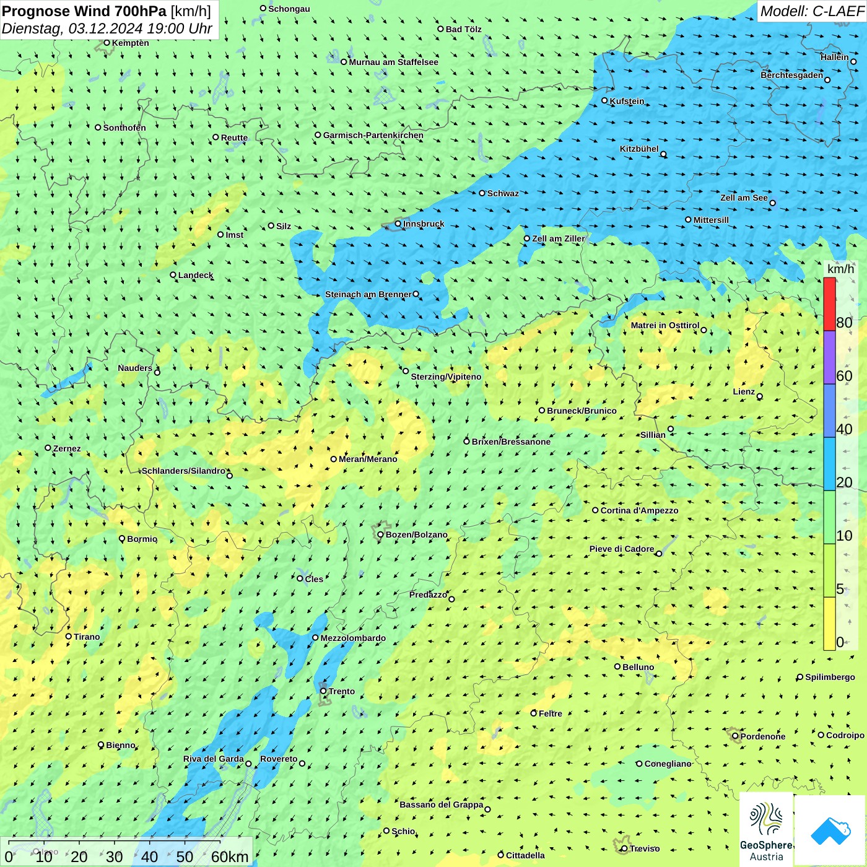Click the 'Meran/Merano' label
The image size is (867, 867).
coord(368,459)
